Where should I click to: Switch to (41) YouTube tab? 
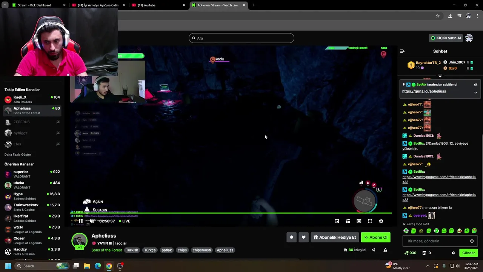point(158,5)
